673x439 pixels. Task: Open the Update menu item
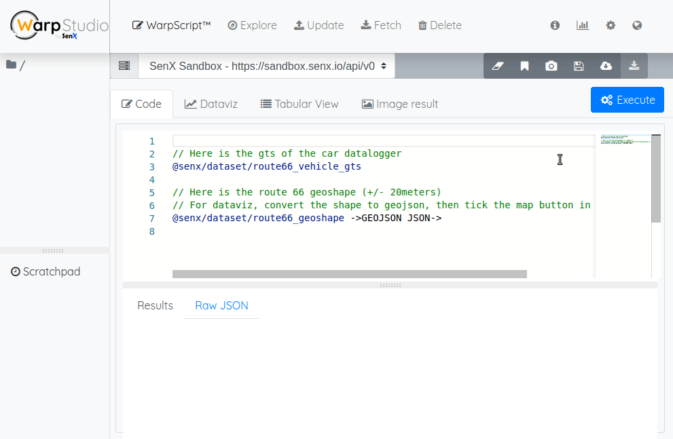click(x=319, y=25)
